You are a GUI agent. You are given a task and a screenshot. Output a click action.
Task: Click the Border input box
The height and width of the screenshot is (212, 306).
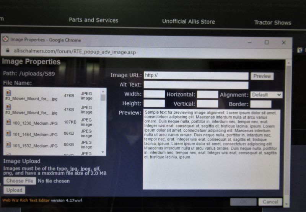point(261,104)
